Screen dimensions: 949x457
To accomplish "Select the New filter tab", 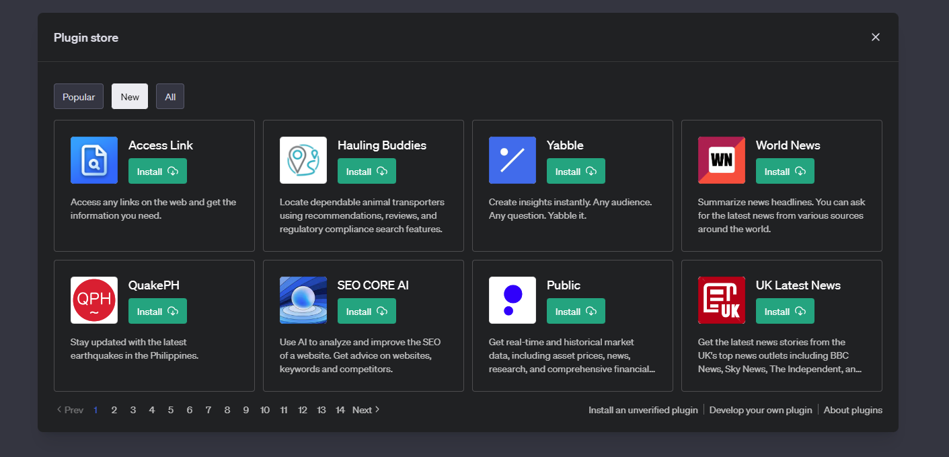I will pos(130,96).
